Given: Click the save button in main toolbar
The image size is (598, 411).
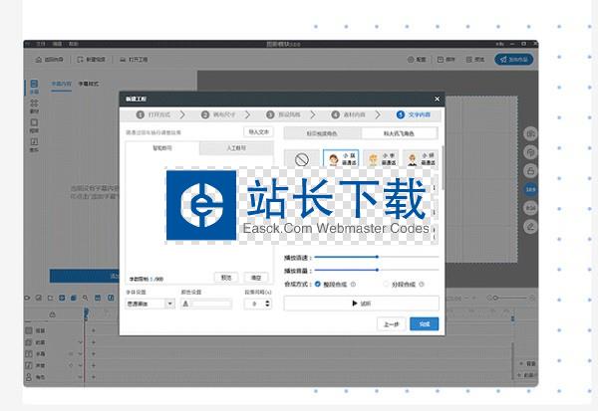Looking at the screenshot, I should [x=447, y=60].
